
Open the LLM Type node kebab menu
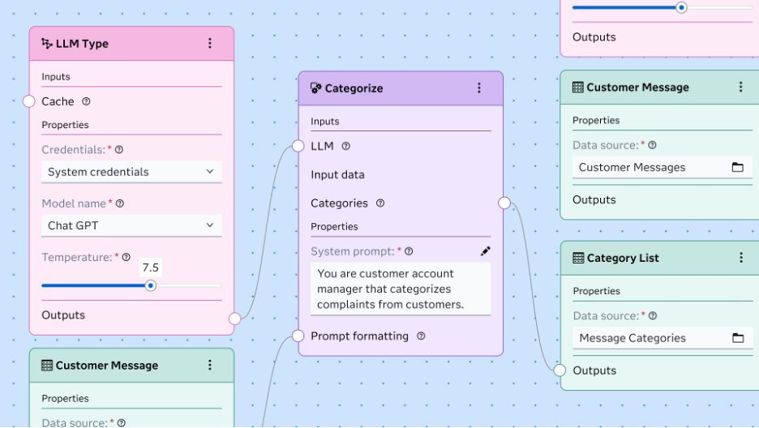tap(209, 44)
